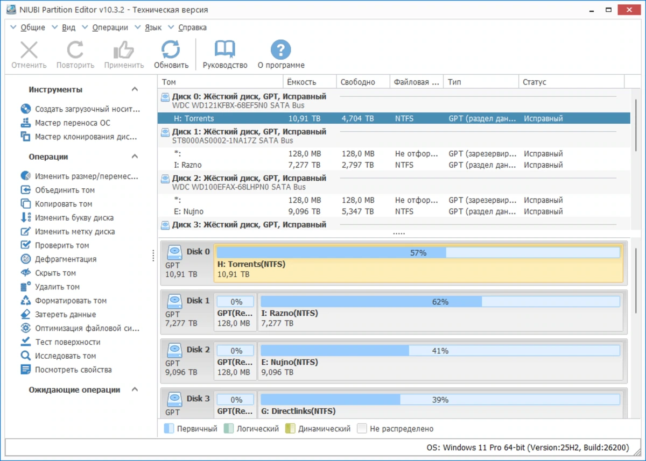Select Disk 2 GPT reserved 128,0 MB block

point(235,361)
